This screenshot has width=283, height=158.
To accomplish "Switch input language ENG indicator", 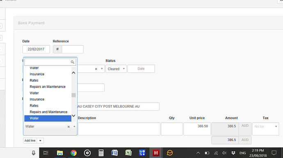I will [x=242, y=153].
